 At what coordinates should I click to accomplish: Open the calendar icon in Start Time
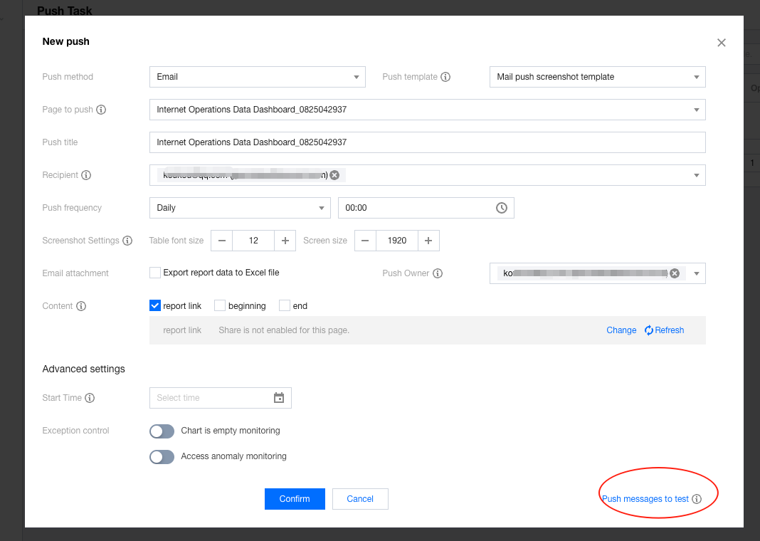(x=279, y=398)
